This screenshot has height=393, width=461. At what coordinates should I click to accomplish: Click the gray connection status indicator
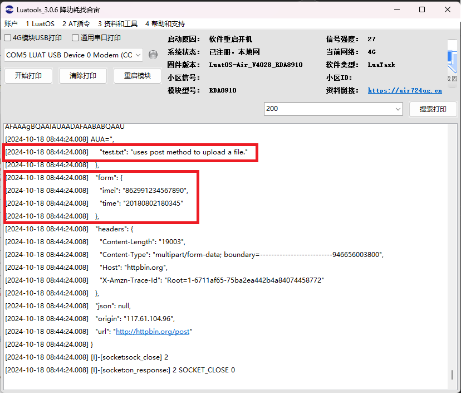tap(153, 55)
